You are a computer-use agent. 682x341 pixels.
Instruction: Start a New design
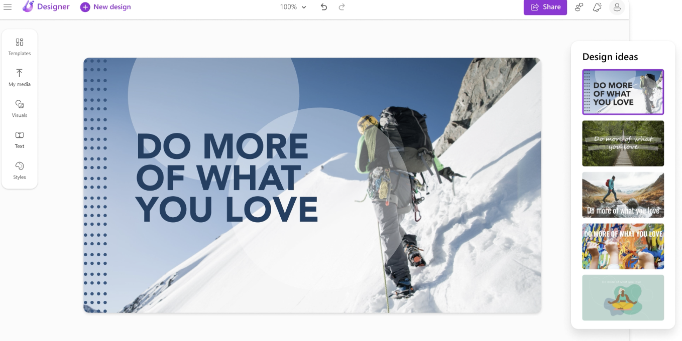click(105, 7)
